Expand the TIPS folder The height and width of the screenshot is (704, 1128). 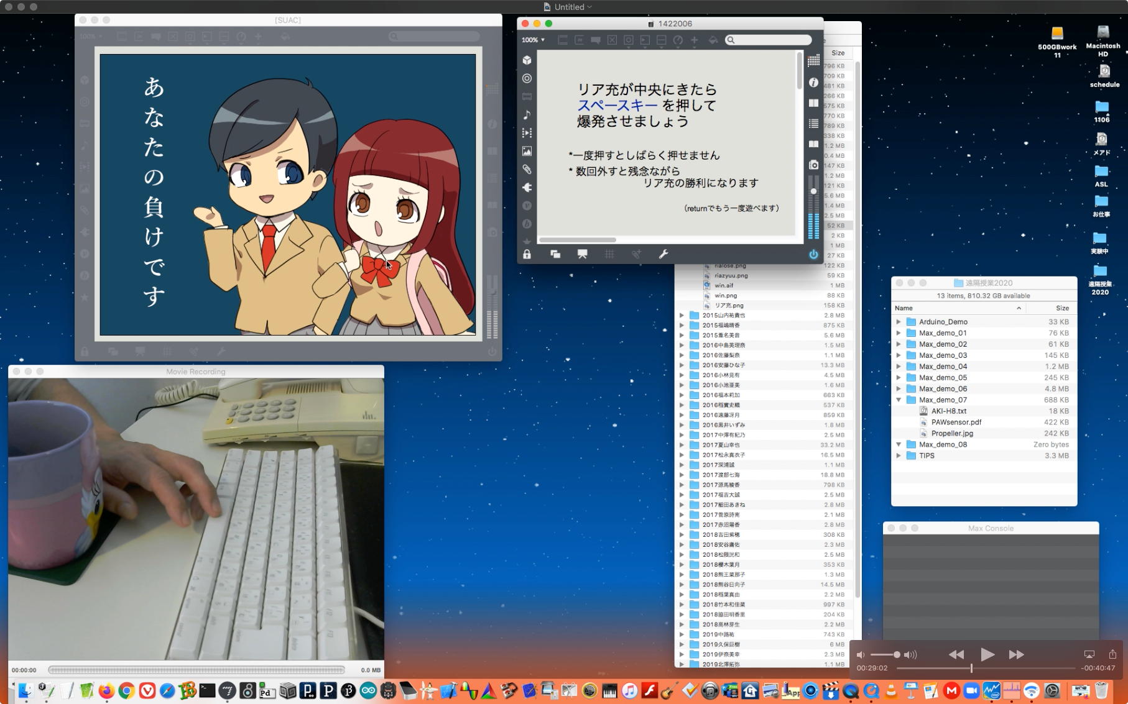[x=899, y=455]
